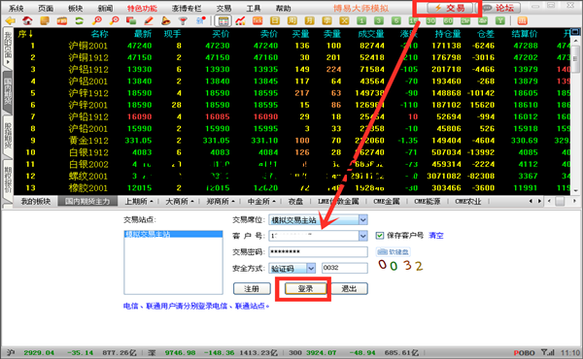Click the funnel filter icon
Image resolution: width=583 pixels, height=359 pixels.
(x=183, y=20)
